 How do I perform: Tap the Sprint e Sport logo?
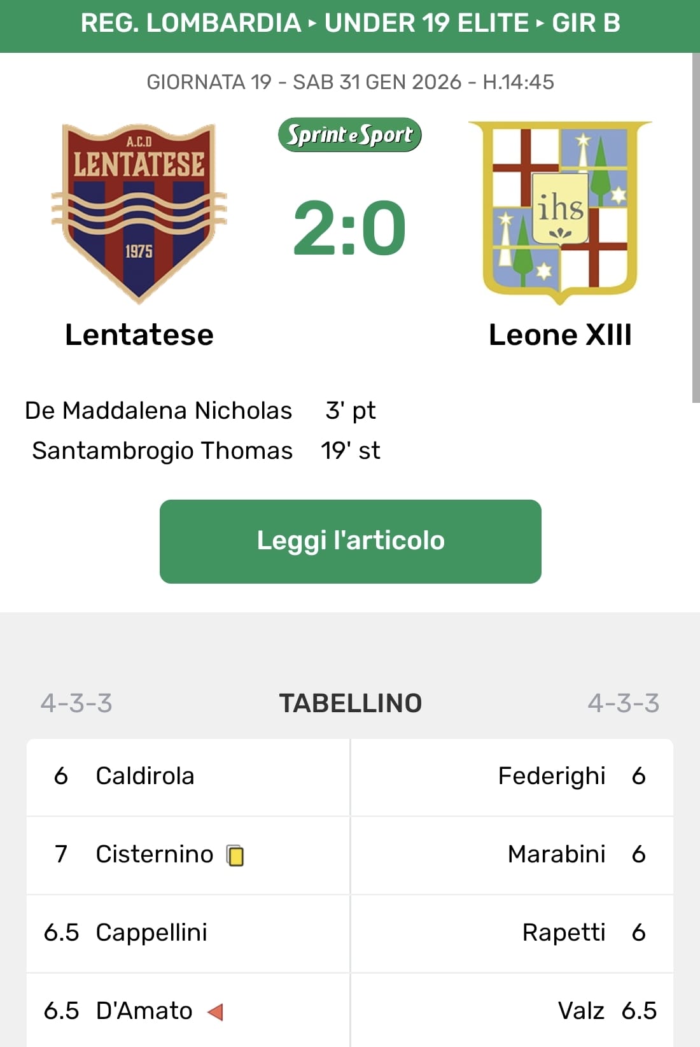point(349,135)
